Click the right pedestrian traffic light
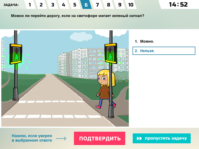Viewport: 199px width, 149px height. (x=111, y=53)
